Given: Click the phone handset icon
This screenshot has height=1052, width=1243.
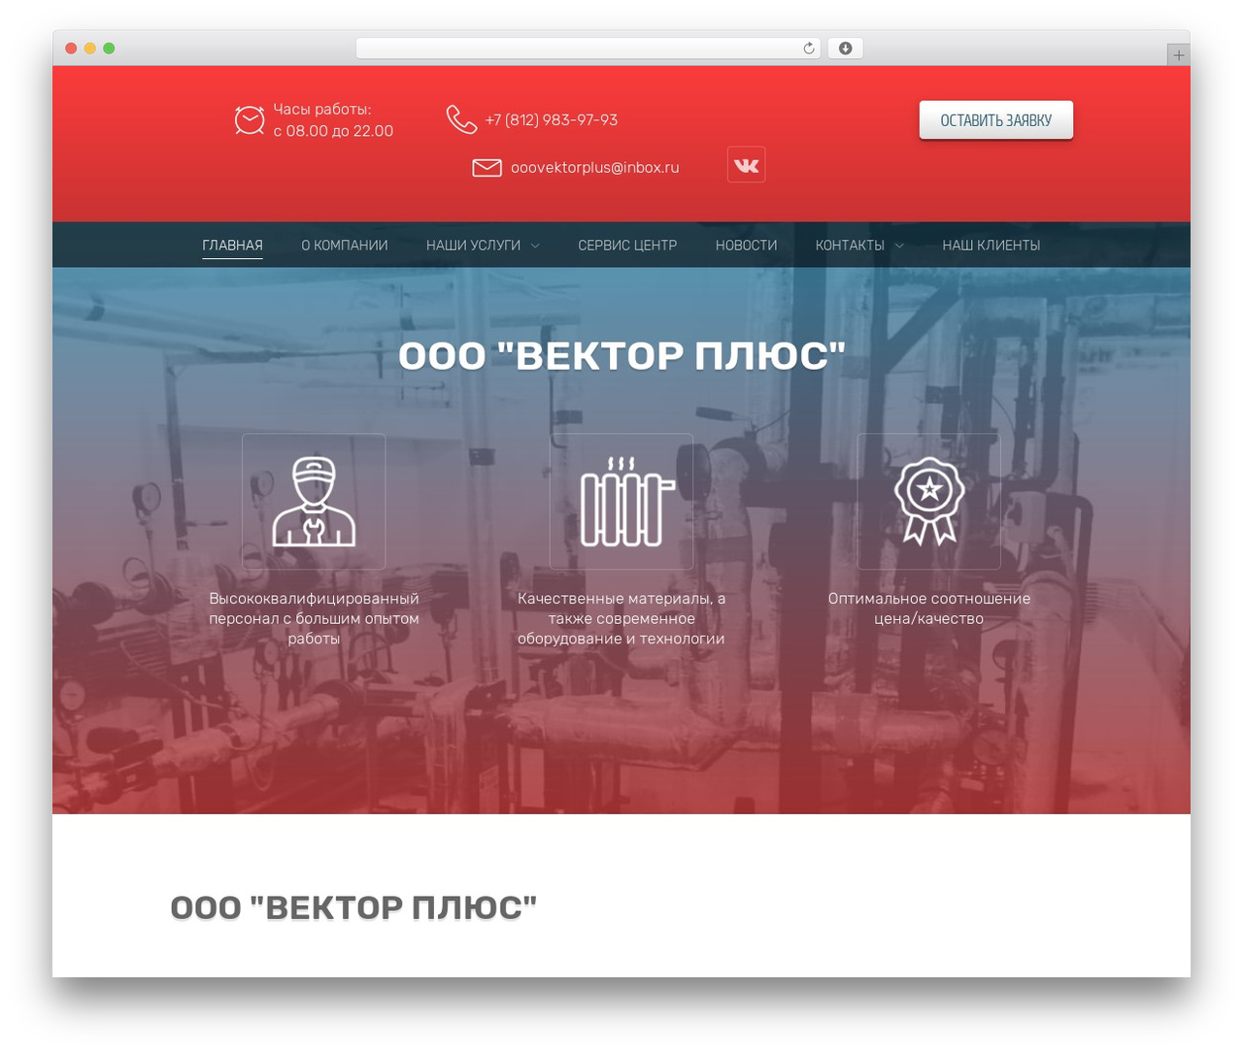Looking at the screenshot, I should [461, 119].
